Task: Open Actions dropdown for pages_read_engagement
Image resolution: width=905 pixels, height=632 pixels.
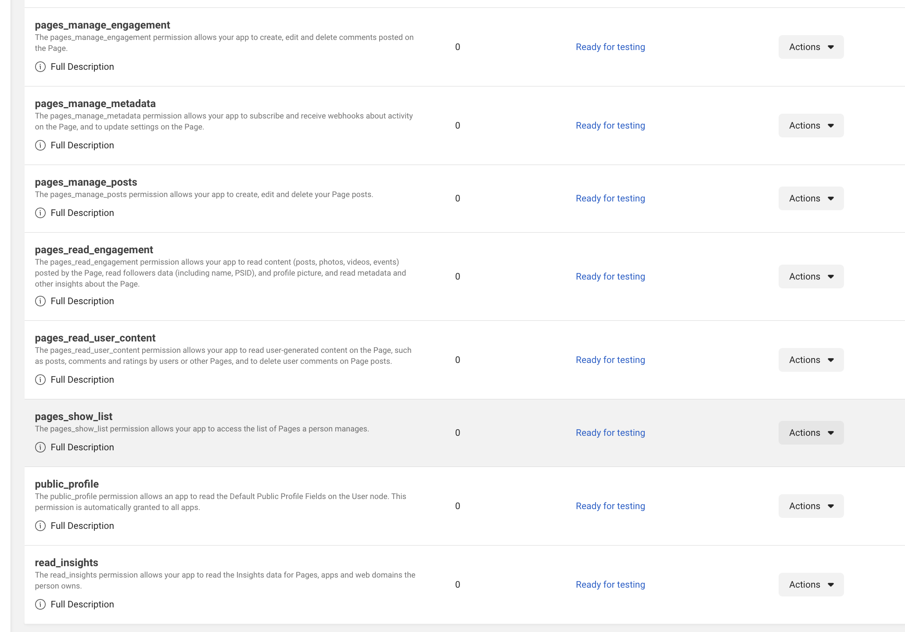Action: (811, 276)
